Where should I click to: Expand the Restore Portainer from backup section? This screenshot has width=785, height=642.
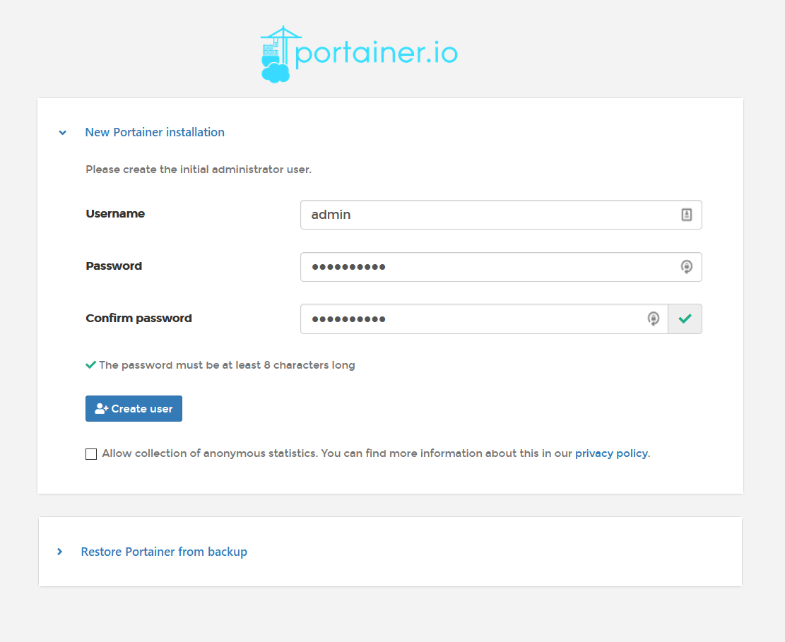pos(59,552)
